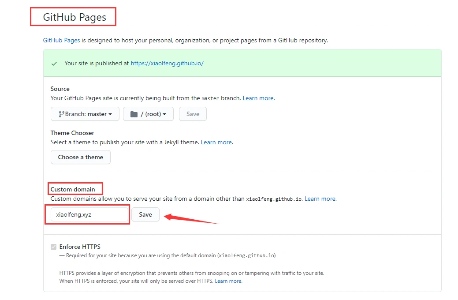458x300 pixels.
Task: Click the Enforce HTTPS label text
Action: [x=80, y=247]
